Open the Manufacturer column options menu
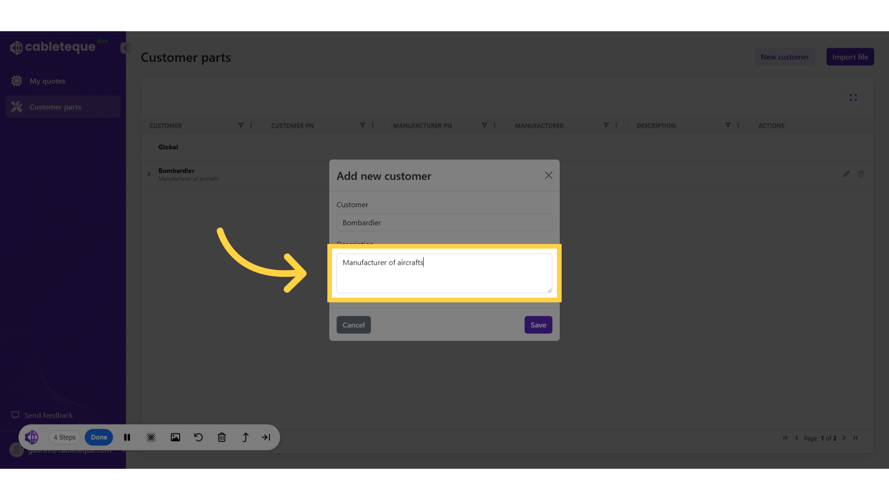 (616, 125)
